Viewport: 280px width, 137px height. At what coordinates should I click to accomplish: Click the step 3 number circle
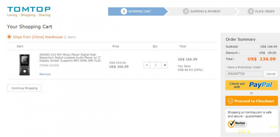point(251,11)
